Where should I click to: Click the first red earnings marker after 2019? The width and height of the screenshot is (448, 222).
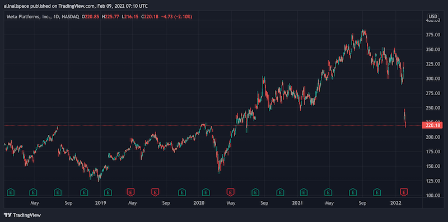pos(130,192)
